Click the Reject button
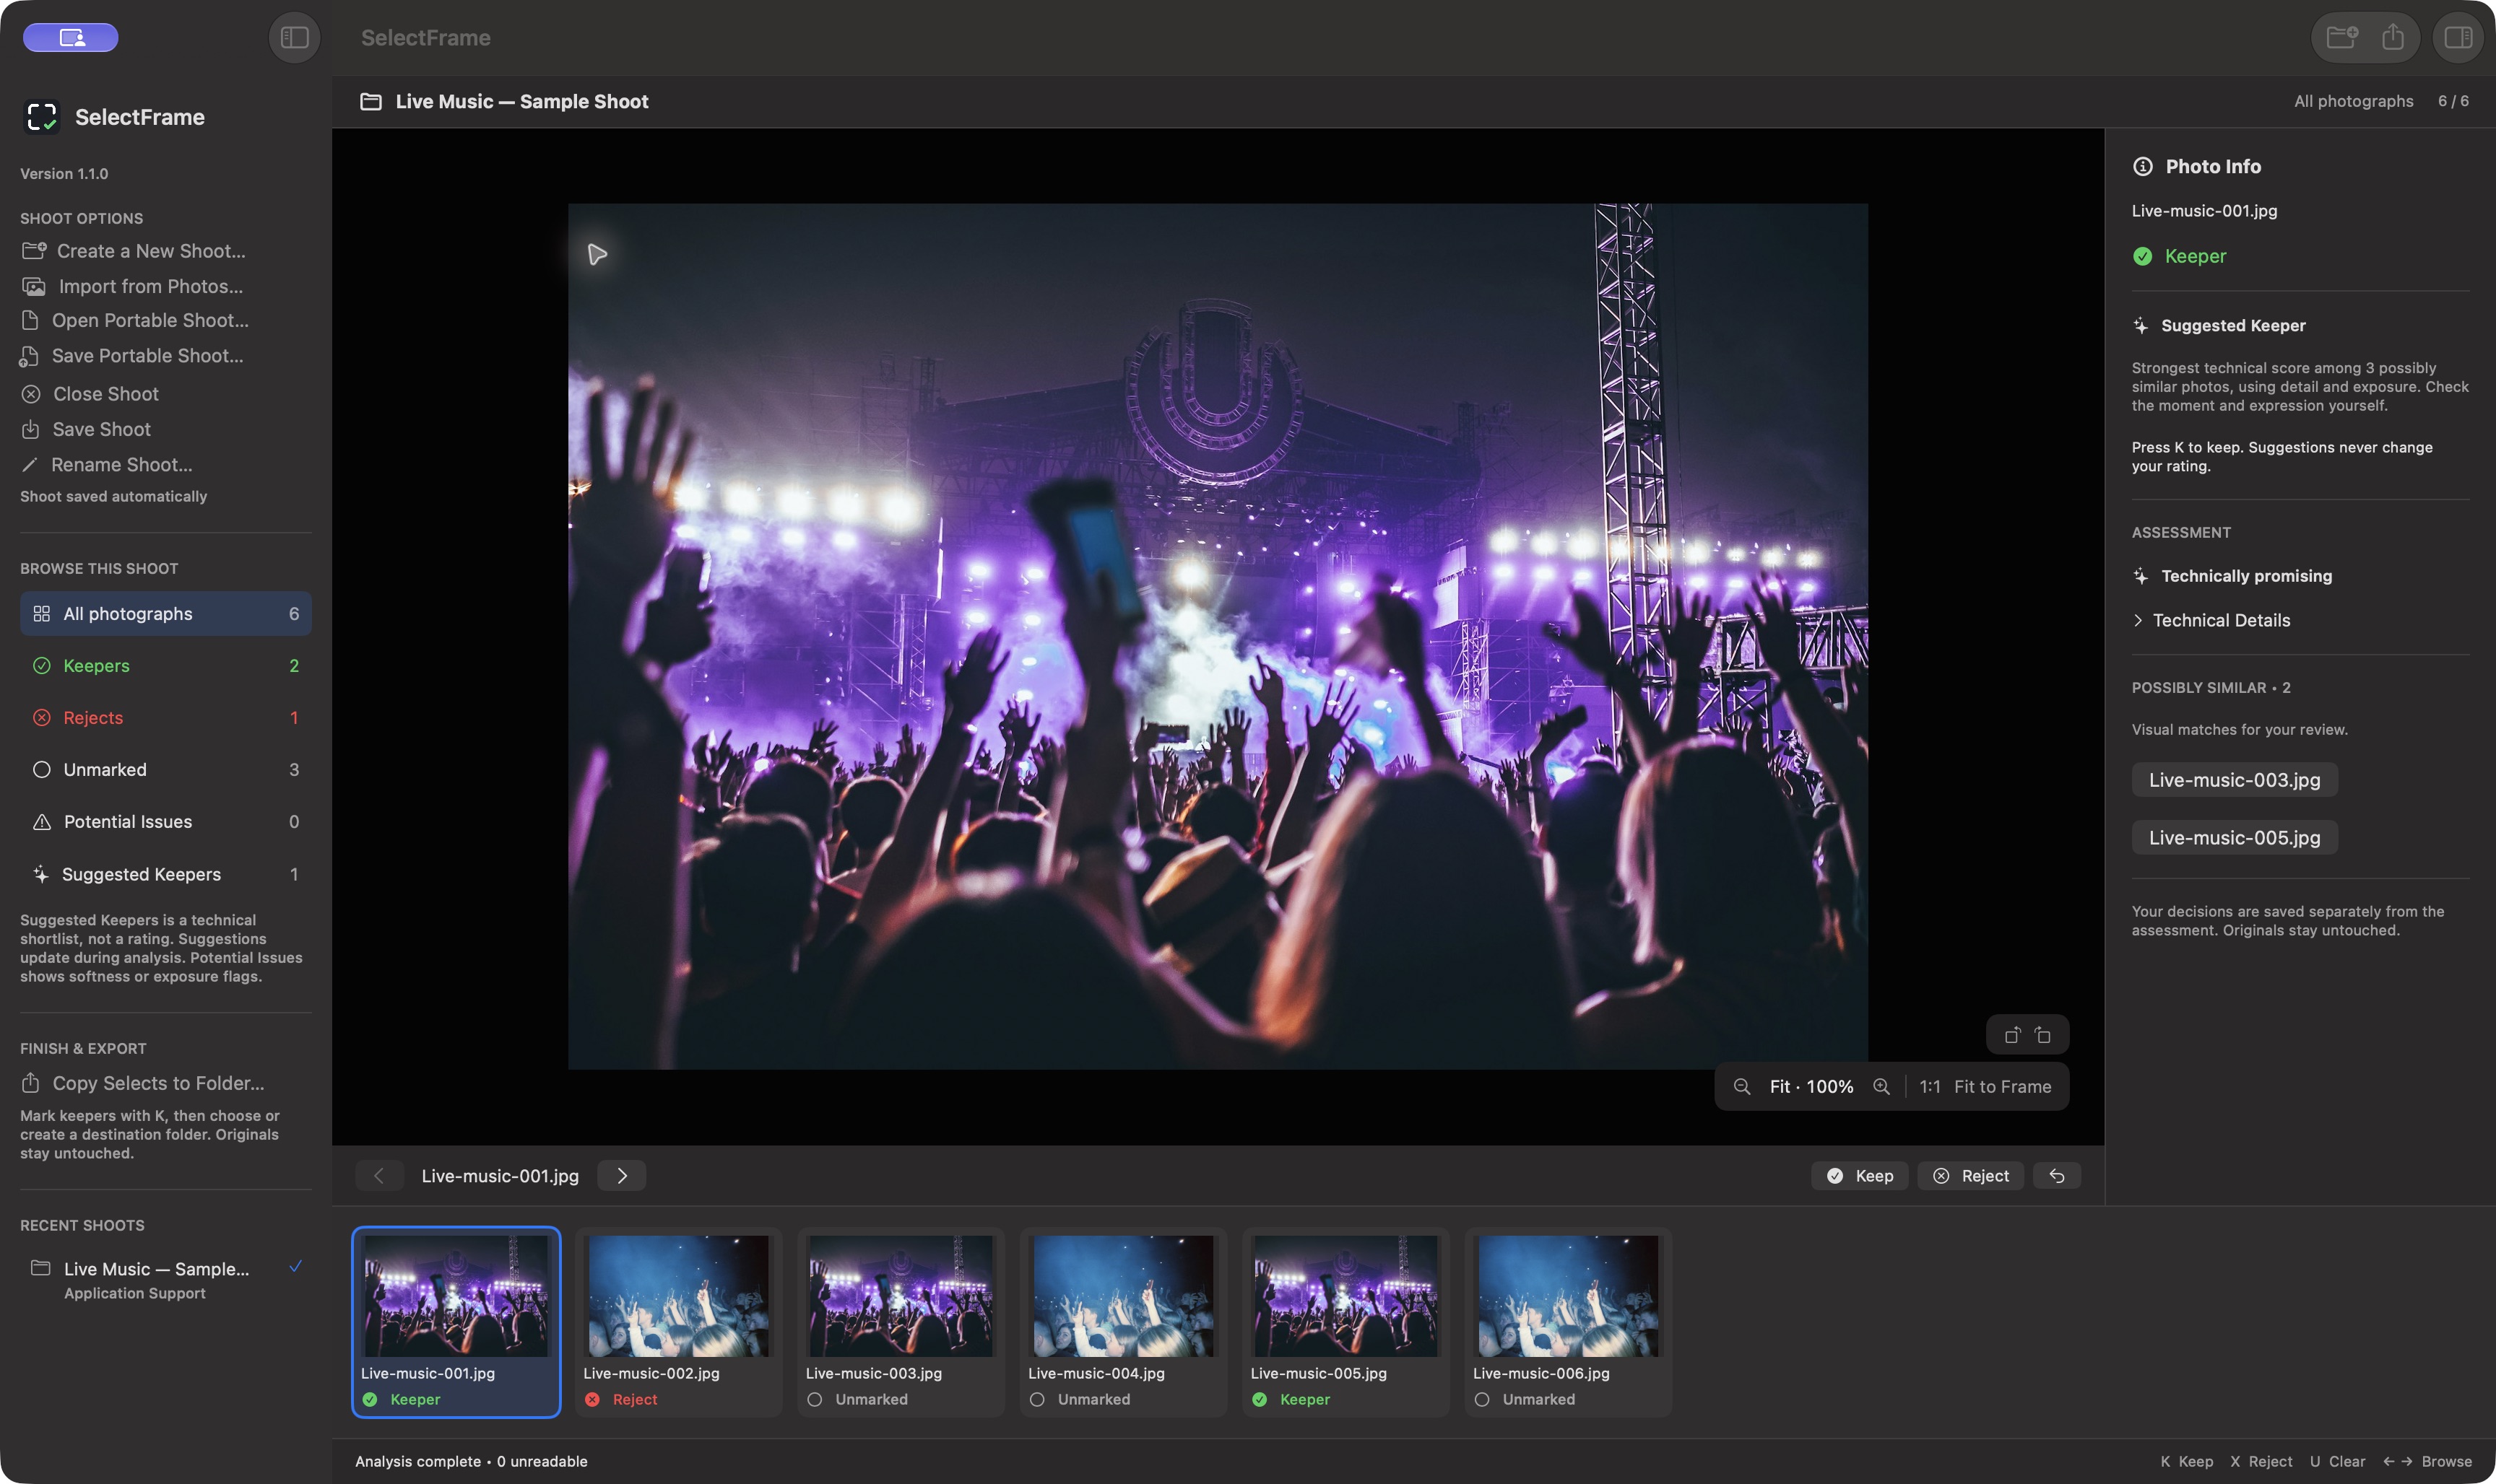 coord(1971,1176)
